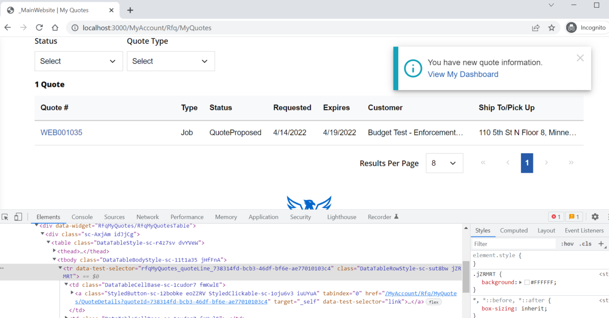Switch to the Console panel
Screen dimensions: 609x318
coord(82,217)
